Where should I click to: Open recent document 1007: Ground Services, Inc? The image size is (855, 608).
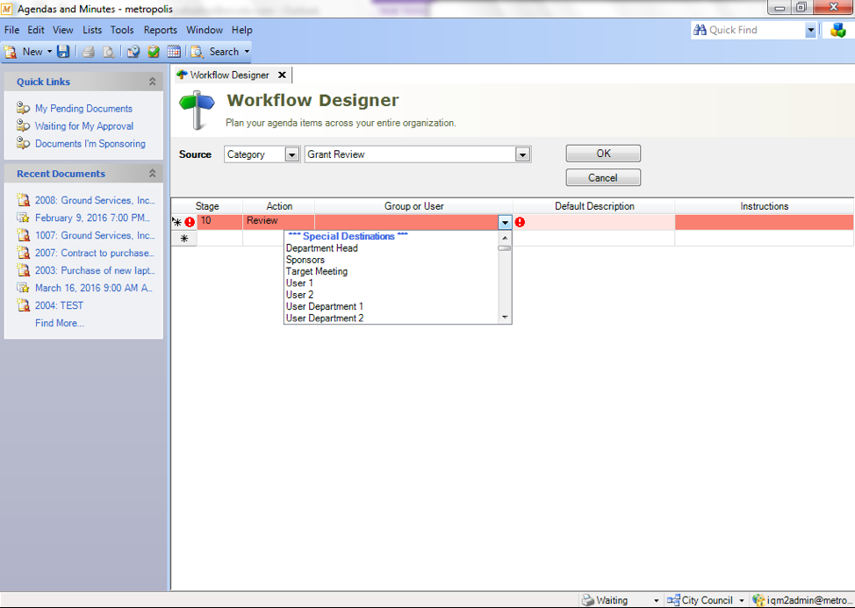pos(95,235)
